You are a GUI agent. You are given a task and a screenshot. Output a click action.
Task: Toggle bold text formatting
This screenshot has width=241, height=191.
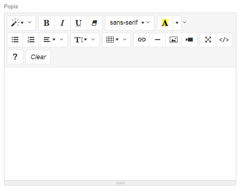(46, 23)
